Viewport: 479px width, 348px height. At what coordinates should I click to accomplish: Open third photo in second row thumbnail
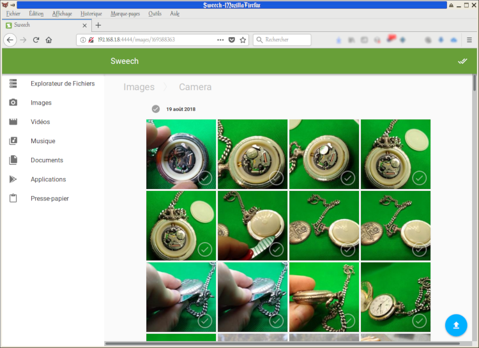point(324,225)
